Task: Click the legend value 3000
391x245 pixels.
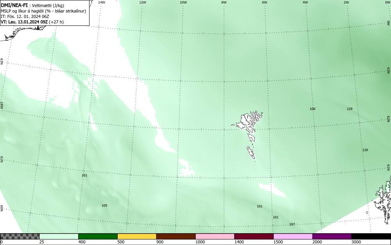Action: [356, 242]
